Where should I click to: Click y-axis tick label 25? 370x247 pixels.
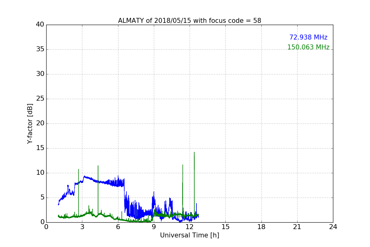(40, 99)
